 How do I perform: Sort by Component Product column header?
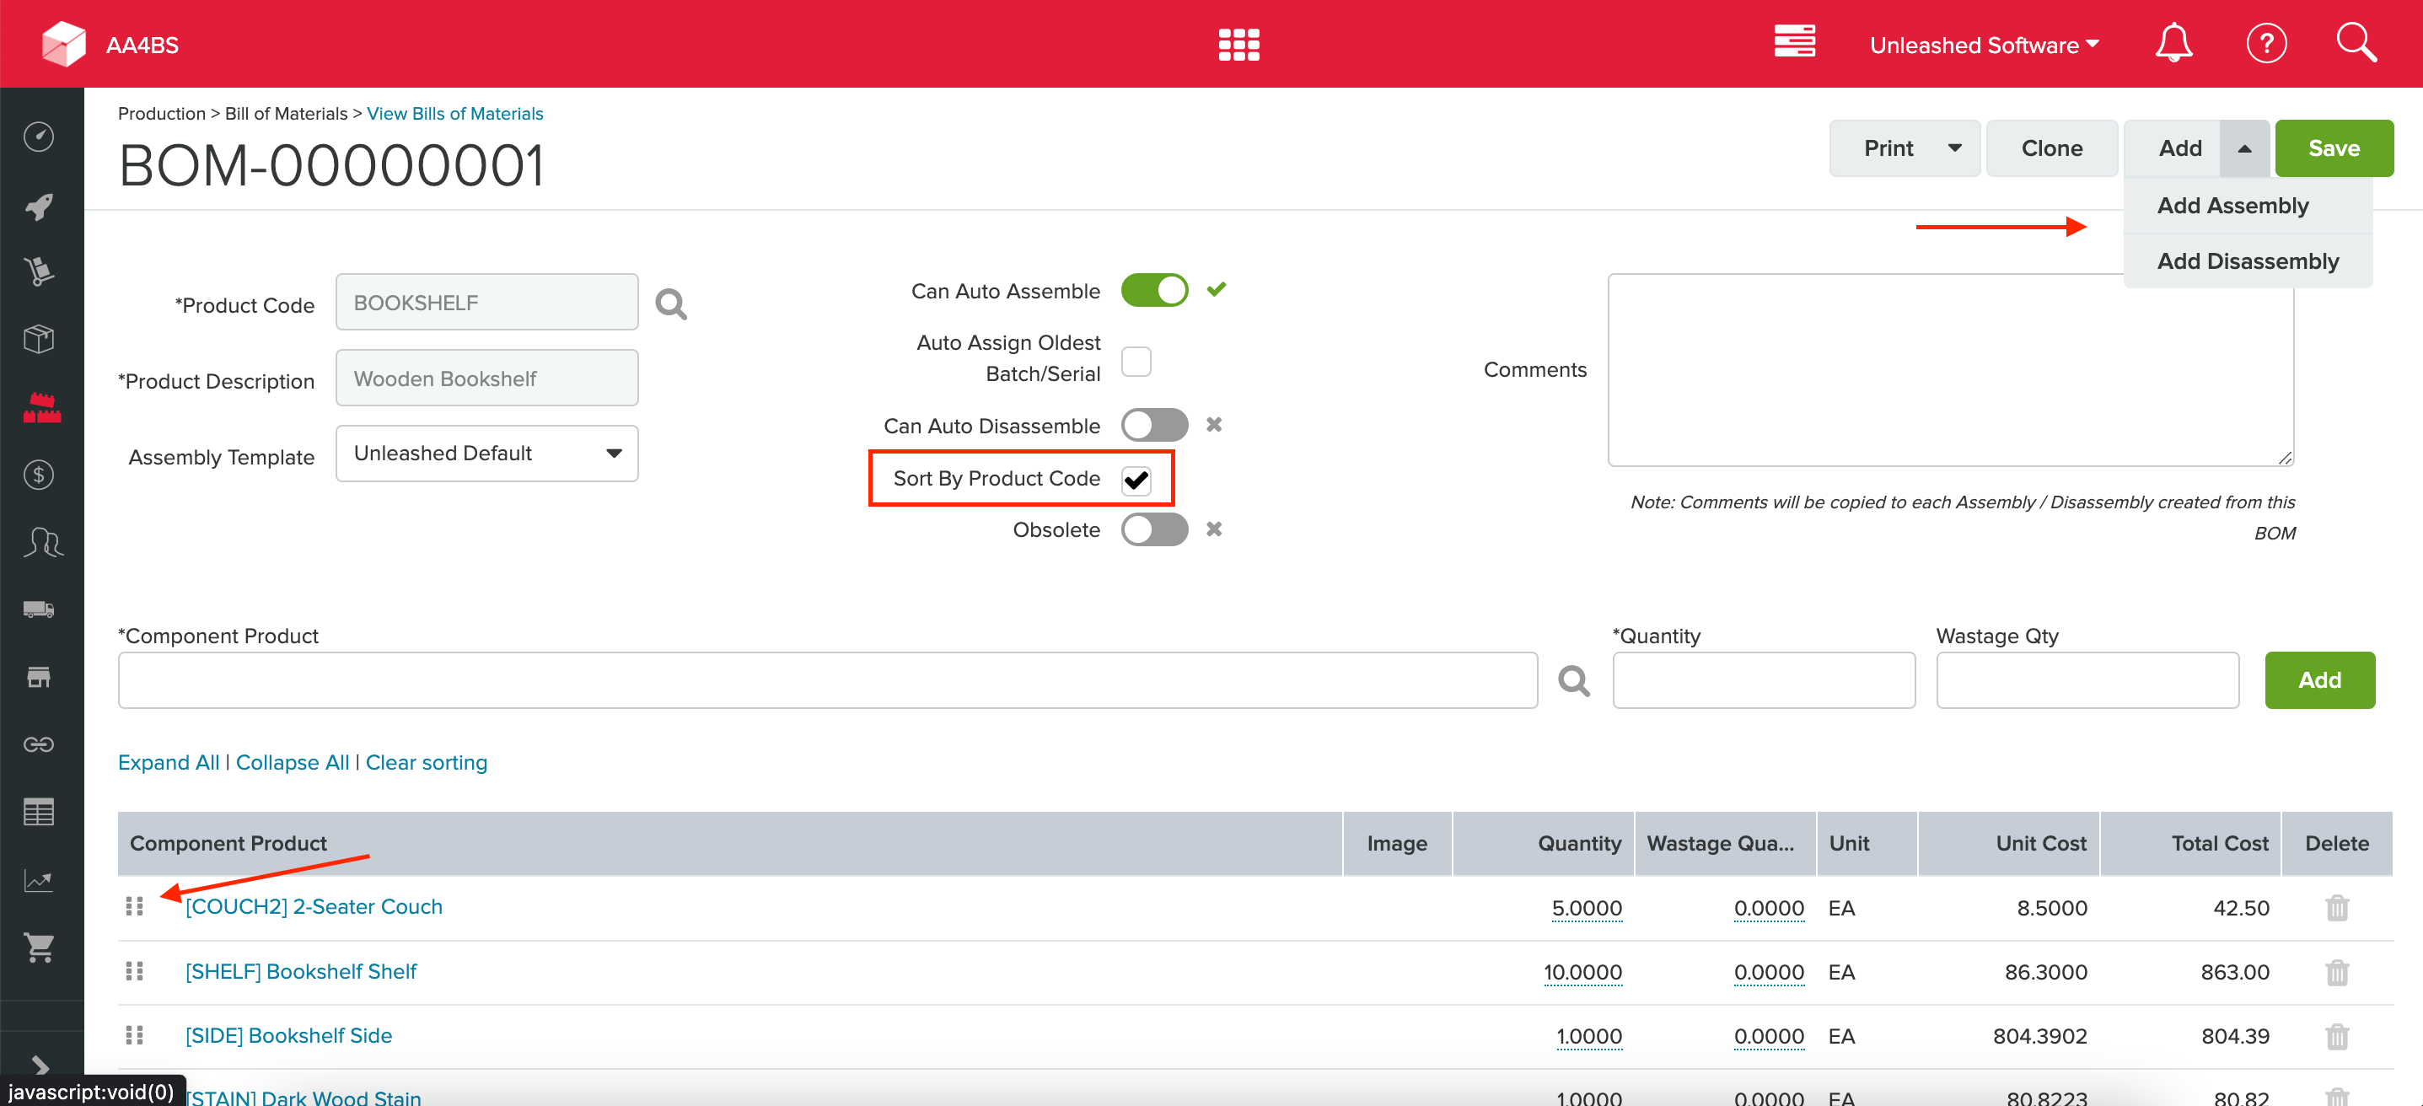click(729, 843)
